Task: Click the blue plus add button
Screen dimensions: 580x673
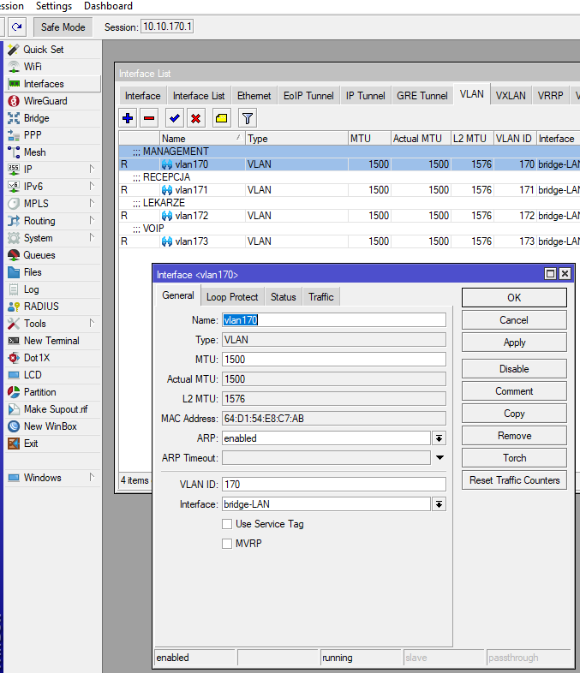Action: point(128,118)
